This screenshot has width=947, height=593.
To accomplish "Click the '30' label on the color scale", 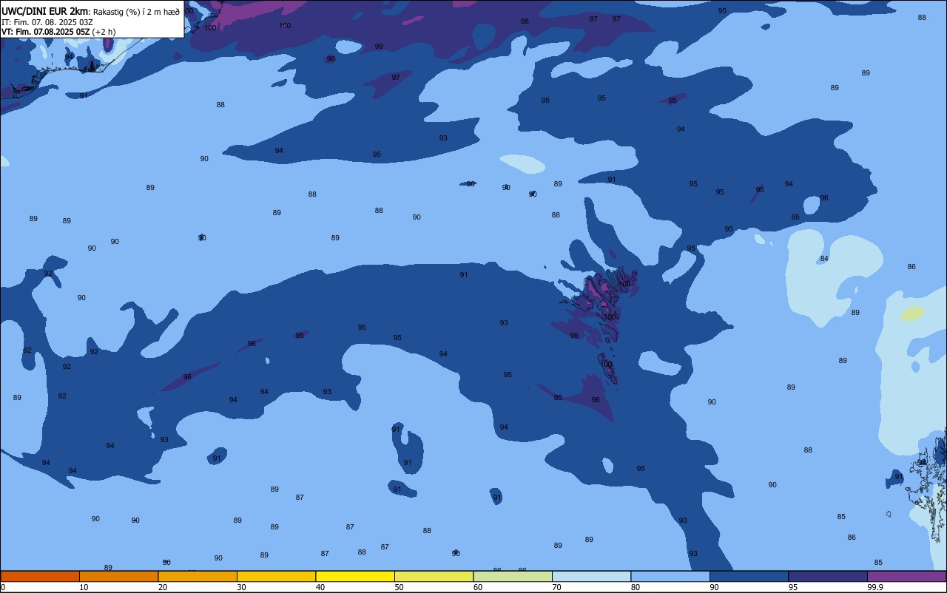I will (241, 587).
